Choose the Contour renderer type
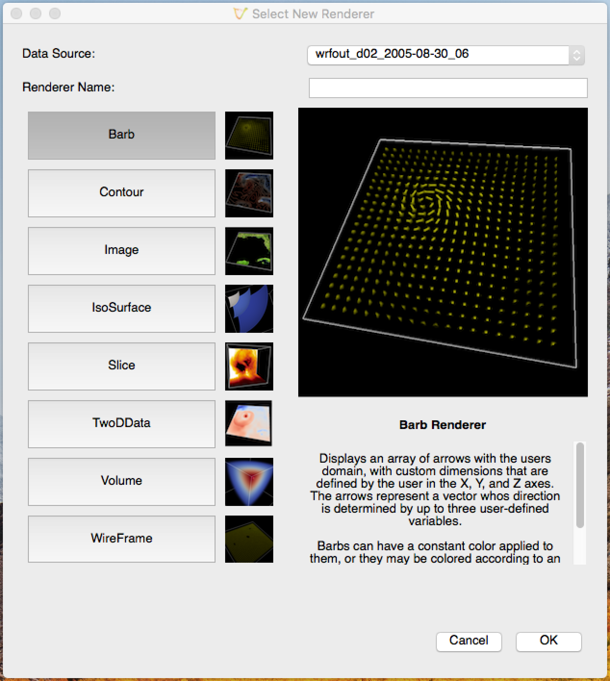The image size is (610, 681). click(x=121, y=193)
